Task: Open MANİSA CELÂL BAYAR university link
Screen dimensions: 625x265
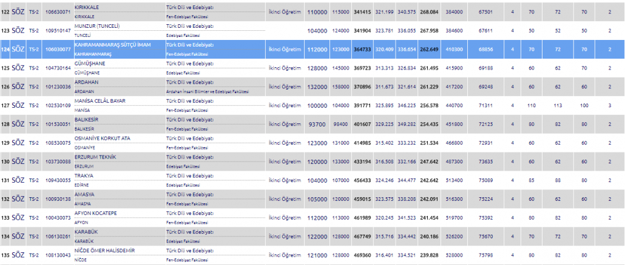Action: pyautogui.click(x=100, y=101)
